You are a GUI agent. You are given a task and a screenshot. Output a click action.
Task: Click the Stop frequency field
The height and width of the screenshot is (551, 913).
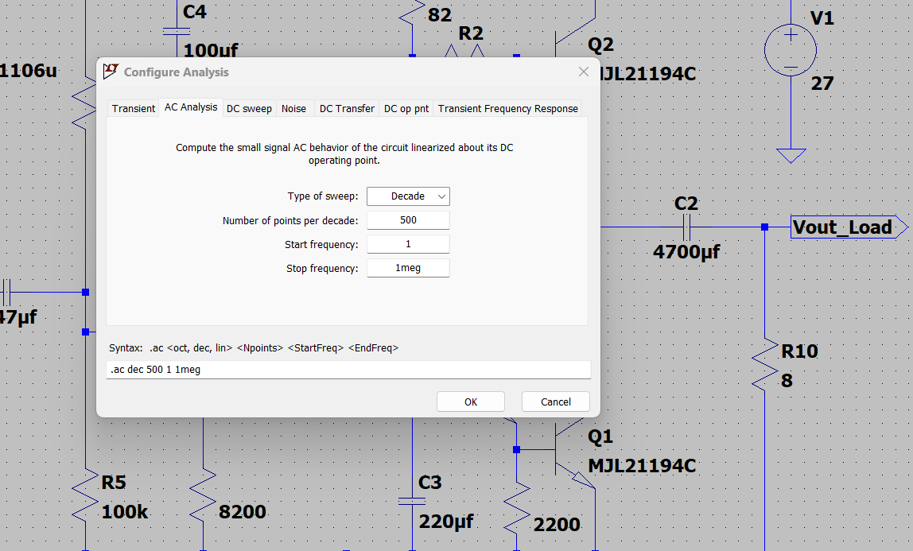[408, 268]
